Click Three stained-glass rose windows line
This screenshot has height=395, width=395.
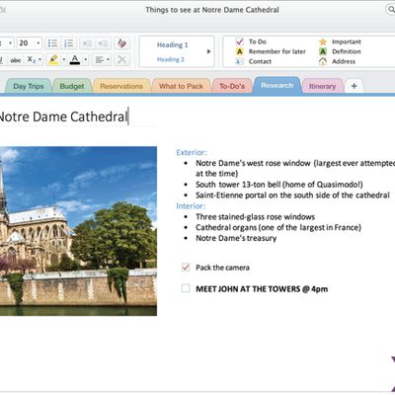click(x=255, y=216)
